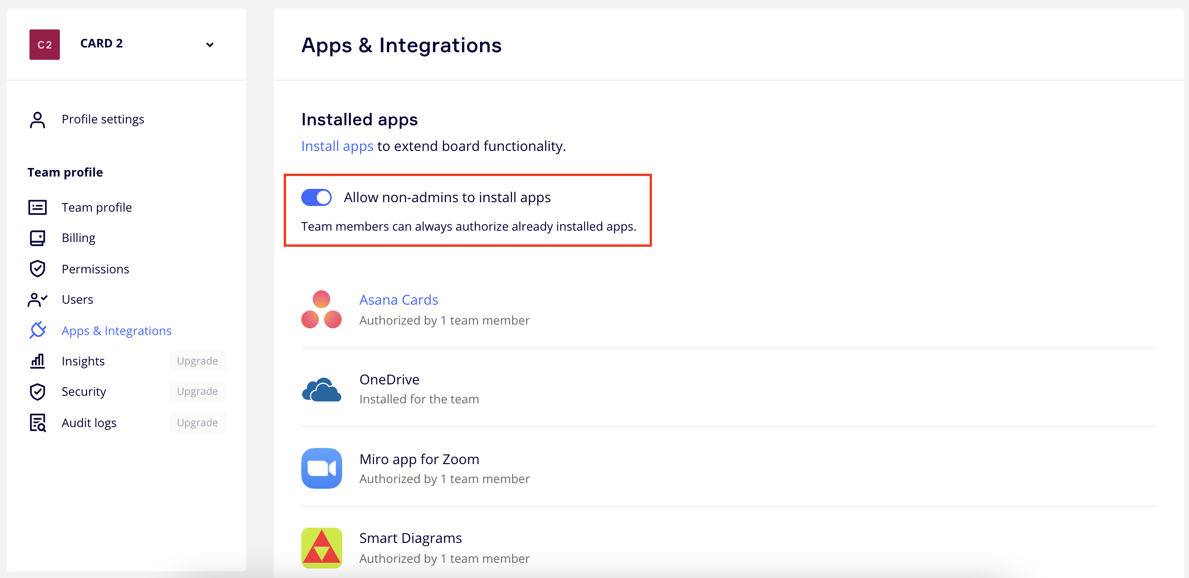This screenshot has width=1189, height=578.
Task: Expand the CARD 2 team dropdown
Action: pos(210,45)
